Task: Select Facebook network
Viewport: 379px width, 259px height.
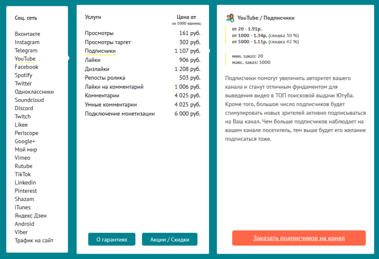Action: [26, 67]
